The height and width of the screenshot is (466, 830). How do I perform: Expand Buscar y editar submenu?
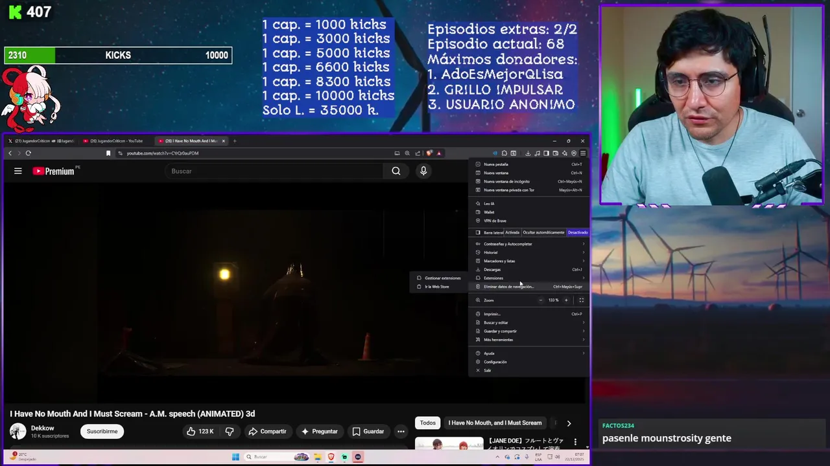click(x=530, y=322)
